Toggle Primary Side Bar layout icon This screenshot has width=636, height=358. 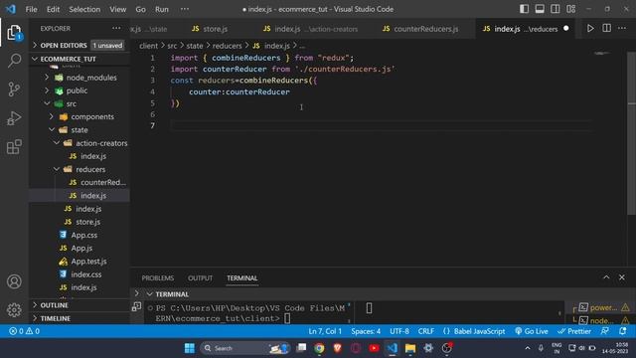(x=524, y=9)
